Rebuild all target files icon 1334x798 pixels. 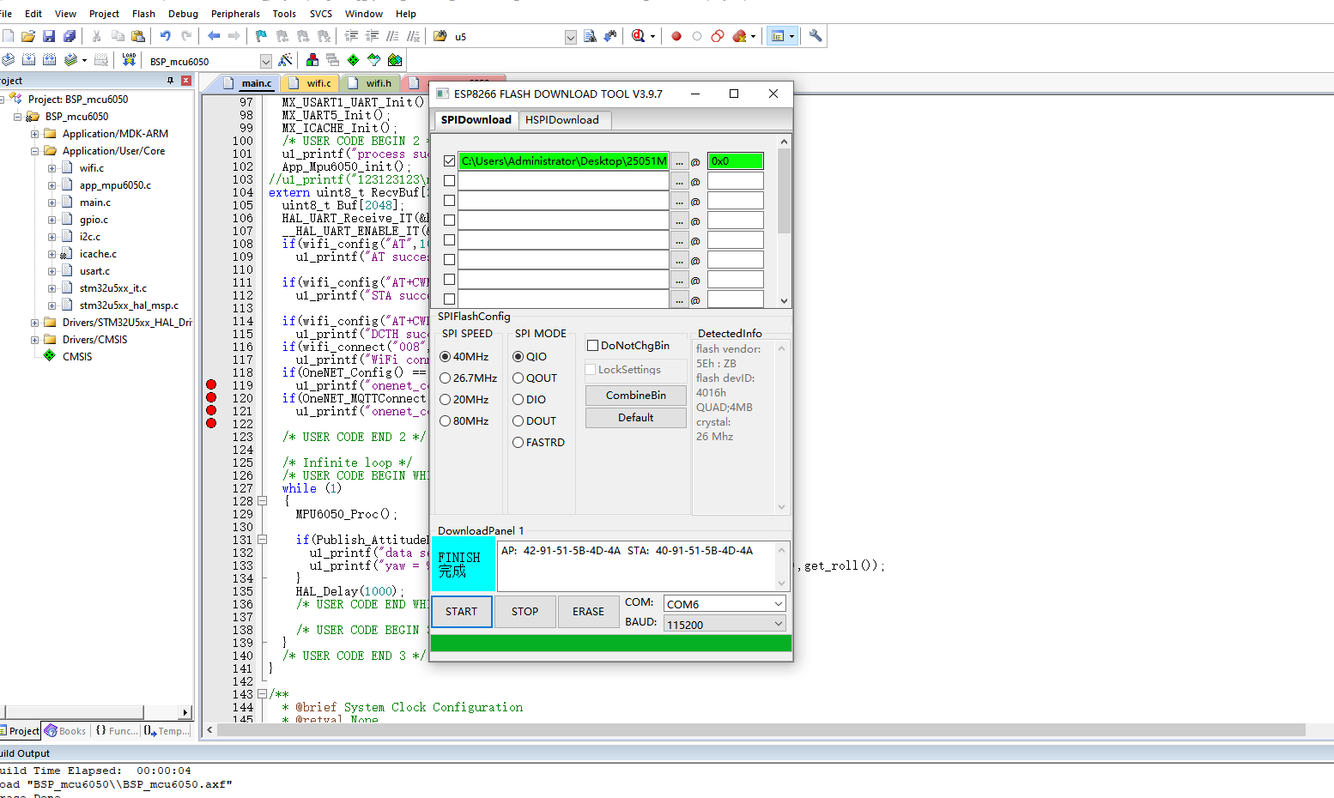[x=49, y=60]
